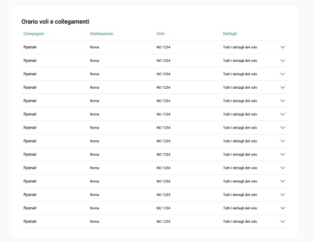Click flight number NO 1234 in second row
Screen dimensions: 313x242
(163, 61)
